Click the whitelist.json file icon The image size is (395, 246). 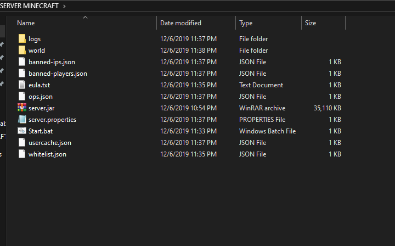coord(22,154)
